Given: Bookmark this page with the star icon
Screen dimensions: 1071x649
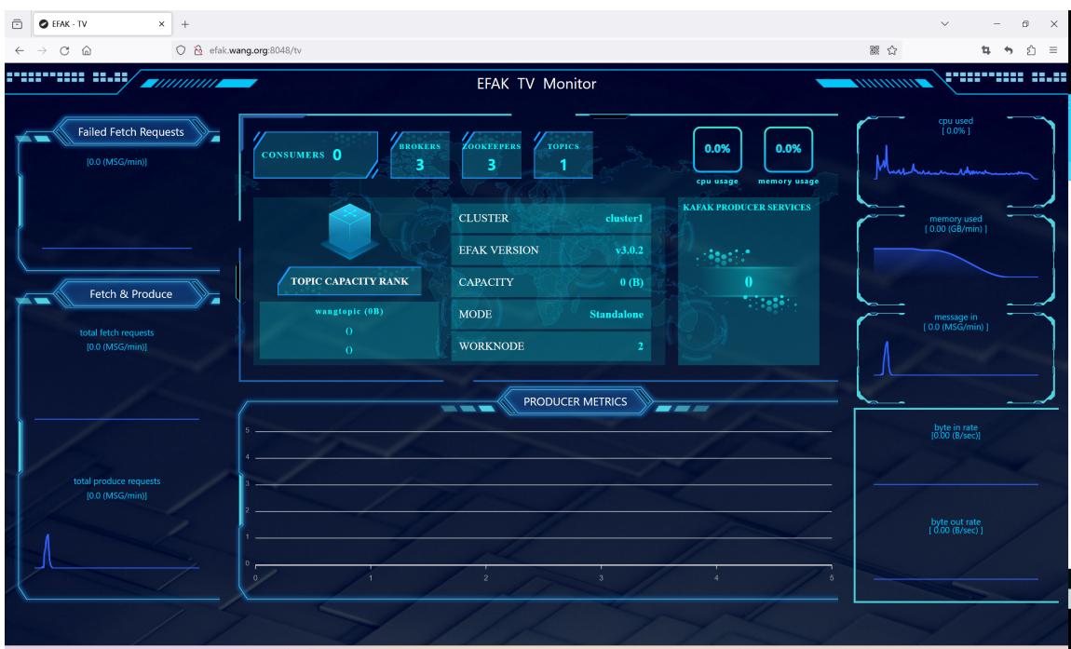Looking at the screenshot, I should click(892, 50).
